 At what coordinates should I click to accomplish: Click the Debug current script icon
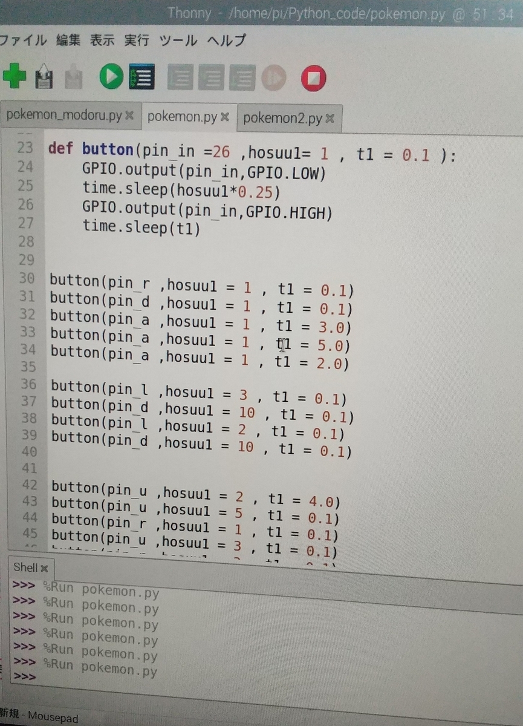[x=141, y=77]
